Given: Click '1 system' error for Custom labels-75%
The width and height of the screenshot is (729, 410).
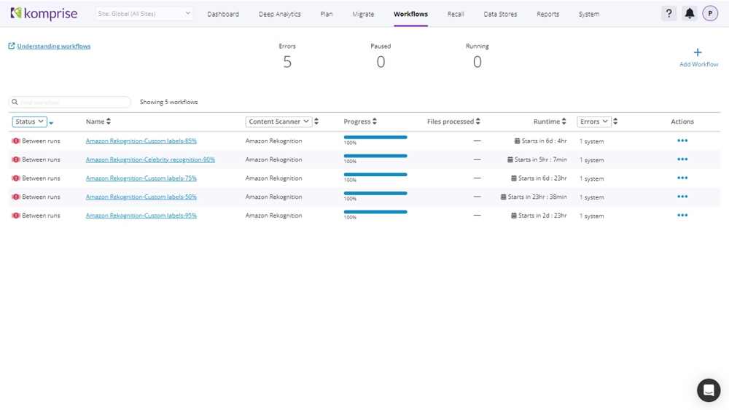Looking at the screenshot, I should coord(591,178).
